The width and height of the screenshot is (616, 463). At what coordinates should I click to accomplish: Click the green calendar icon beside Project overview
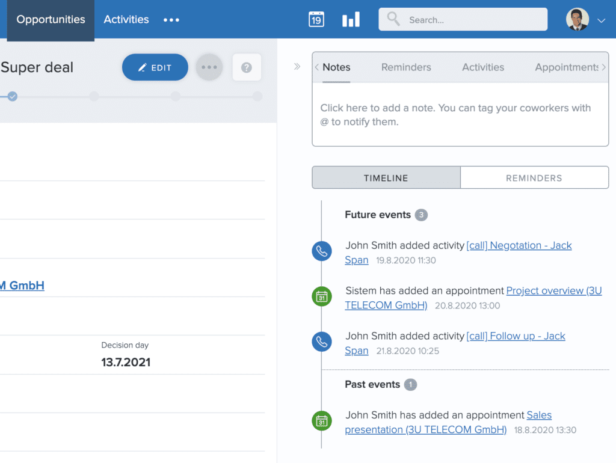coord(321,296)
